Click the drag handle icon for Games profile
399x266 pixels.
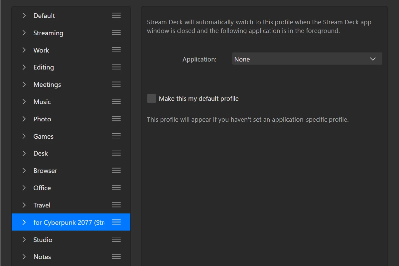click(x=116, y=136)
